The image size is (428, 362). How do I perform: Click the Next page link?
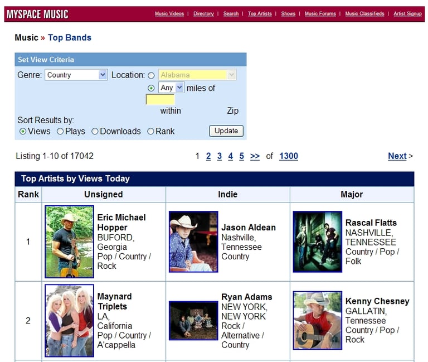point(397,156)
